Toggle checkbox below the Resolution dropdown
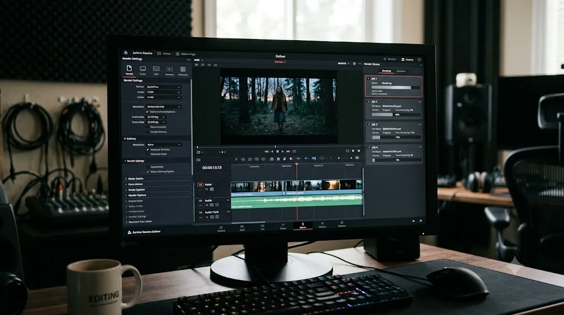Image resolution: width=564 pixels, height=315 pixels. pos(148,112)
